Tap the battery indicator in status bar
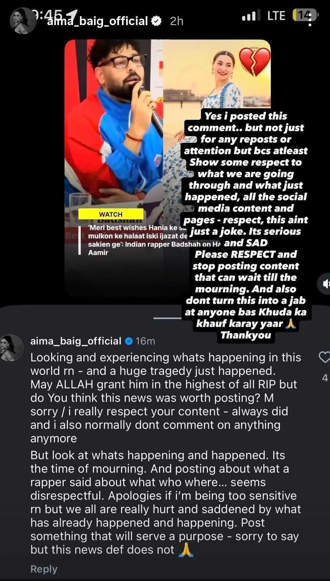The image size is (330, 581). [x=305, y=15]
